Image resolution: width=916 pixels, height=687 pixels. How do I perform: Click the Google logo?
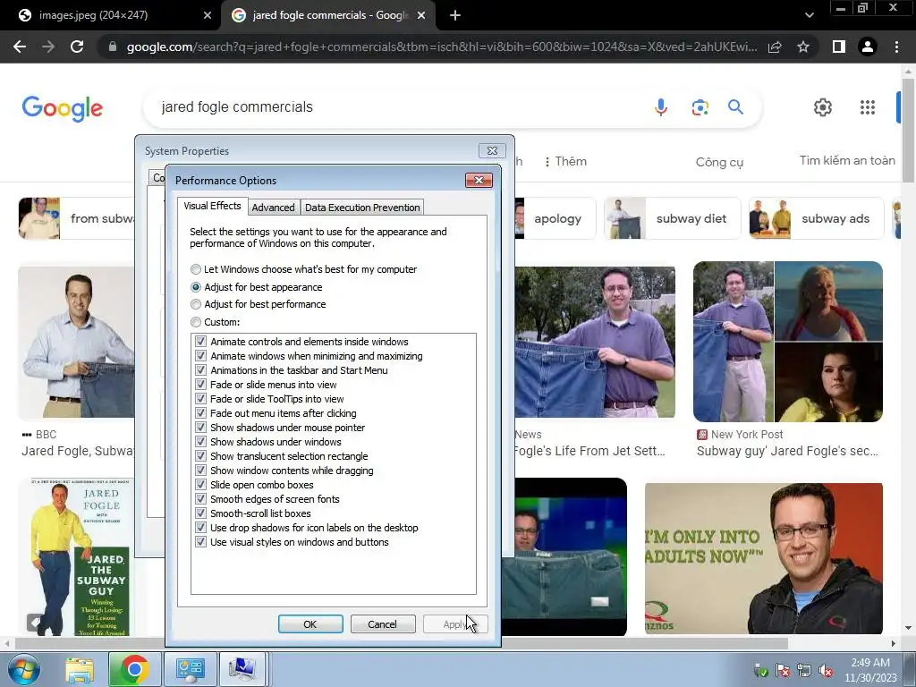click(x=63, y=108)
